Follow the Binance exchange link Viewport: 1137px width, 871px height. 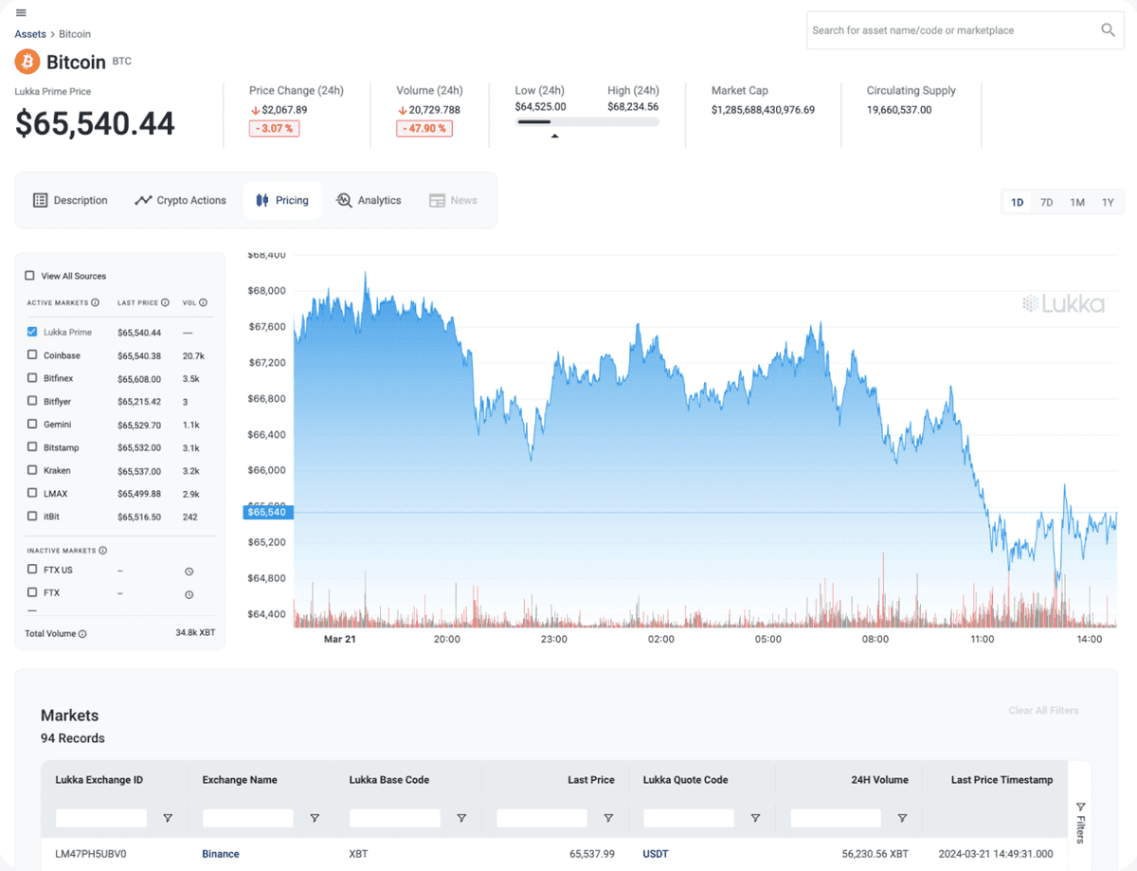220,853
